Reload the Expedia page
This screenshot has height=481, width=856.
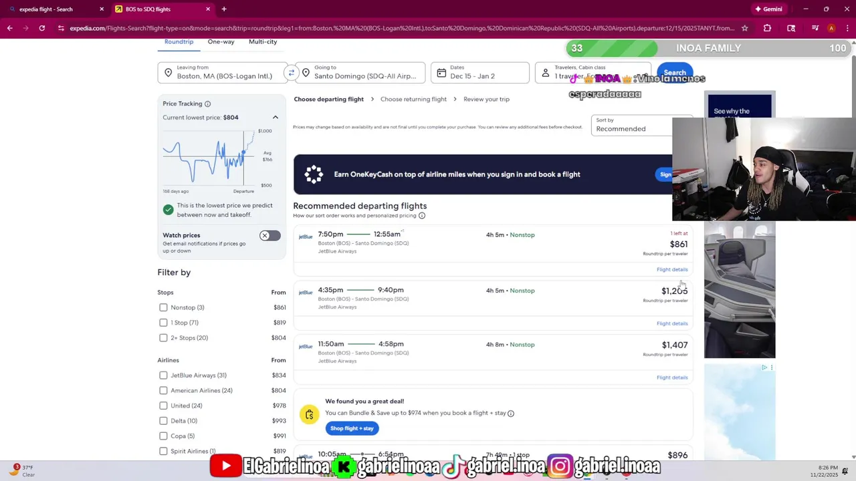coord(42,28)
